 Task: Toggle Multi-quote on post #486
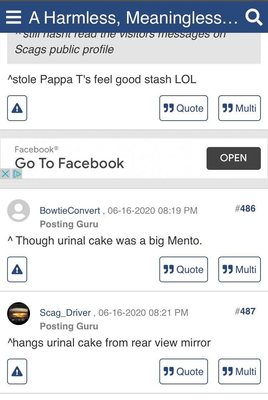click(x=239, y=269)
